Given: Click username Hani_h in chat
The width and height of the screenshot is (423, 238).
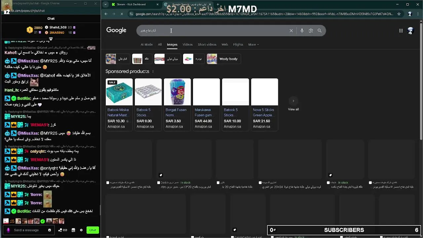Looking at the screenshot, I should point(12,90).
